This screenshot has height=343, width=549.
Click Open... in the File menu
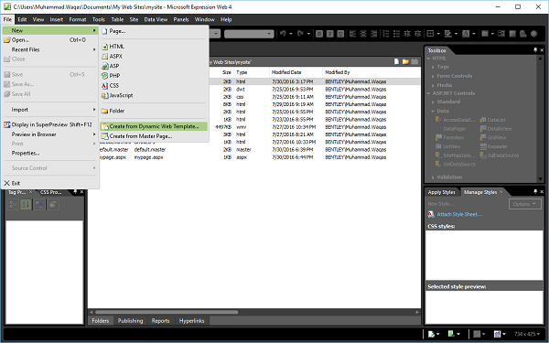click(49, 40)
